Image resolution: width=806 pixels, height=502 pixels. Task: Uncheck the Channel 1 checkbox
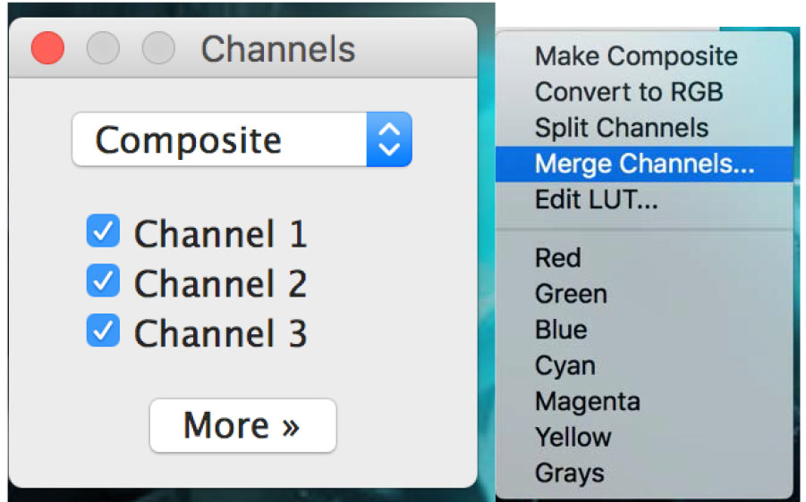(x=103, y=231)
